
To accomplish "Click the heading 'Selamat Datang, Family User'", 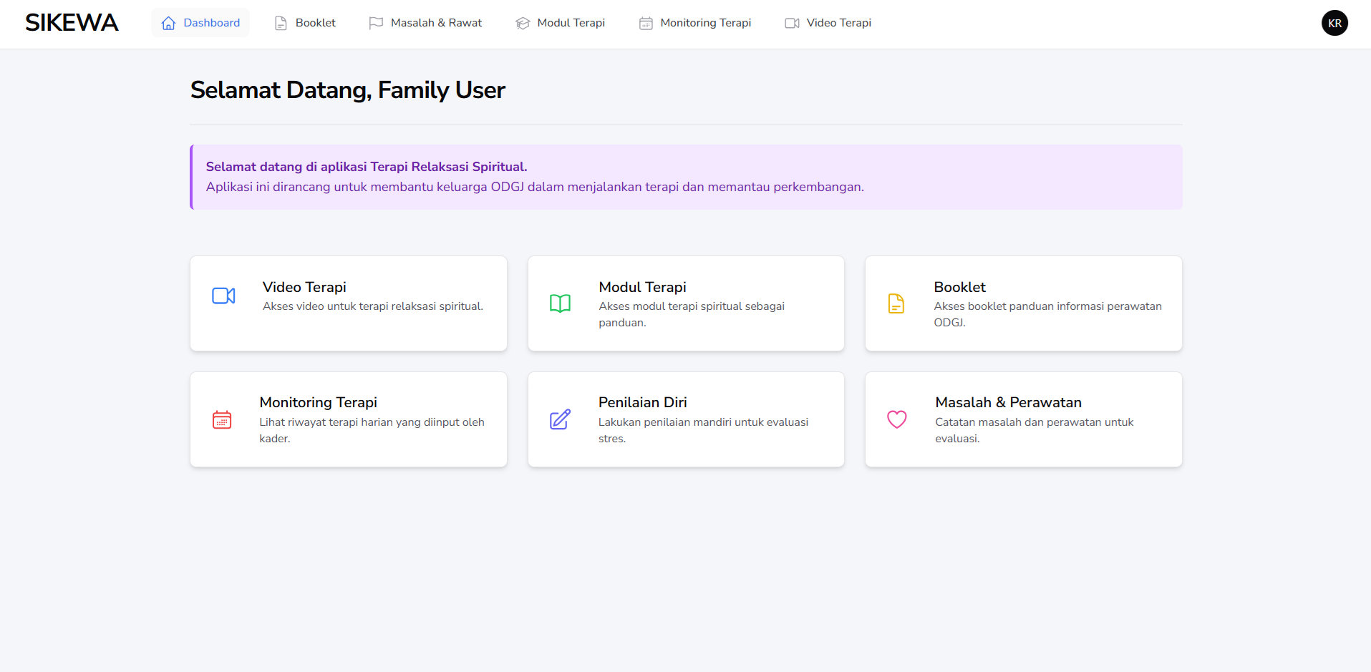I will click(348, 90).
